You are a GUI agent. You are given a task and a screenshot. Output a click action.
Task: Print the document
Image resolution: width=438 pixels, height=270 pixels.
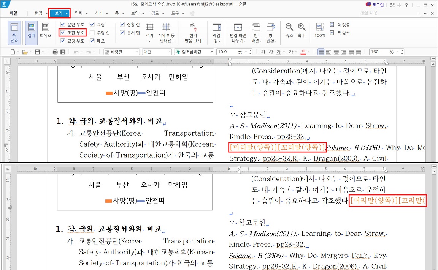(55, 52)
